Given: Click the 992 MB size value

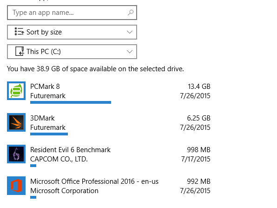Looking at the screenshot, I should (x=199, y=181).
